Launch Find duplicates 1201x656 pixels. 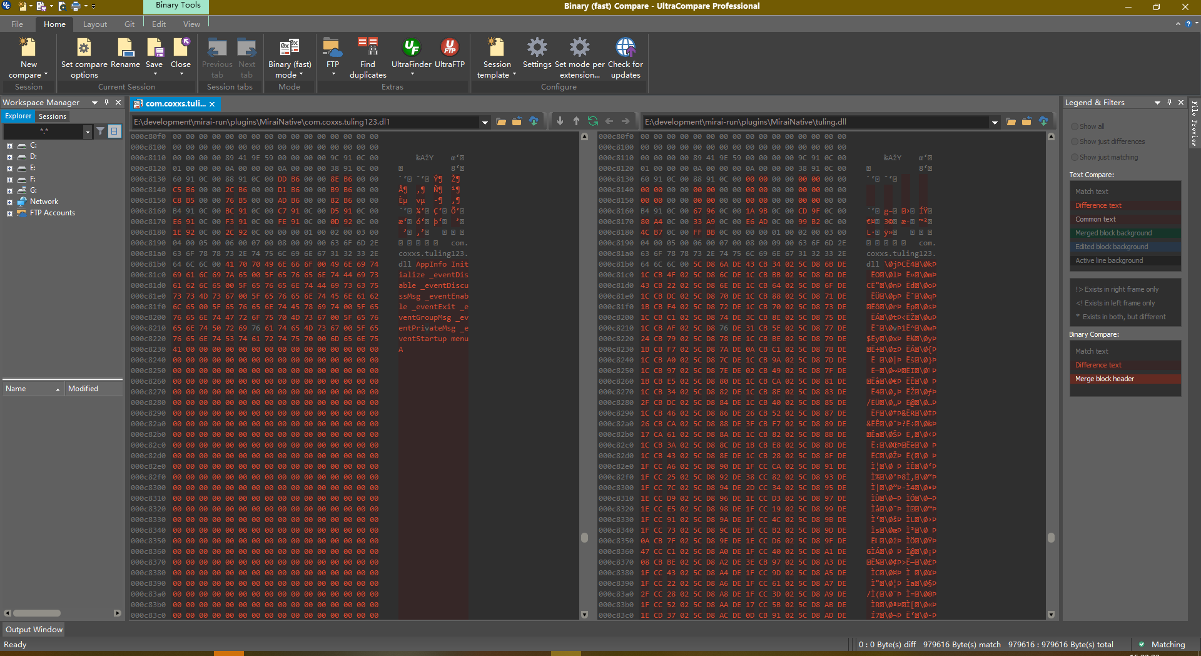point(368,58)
